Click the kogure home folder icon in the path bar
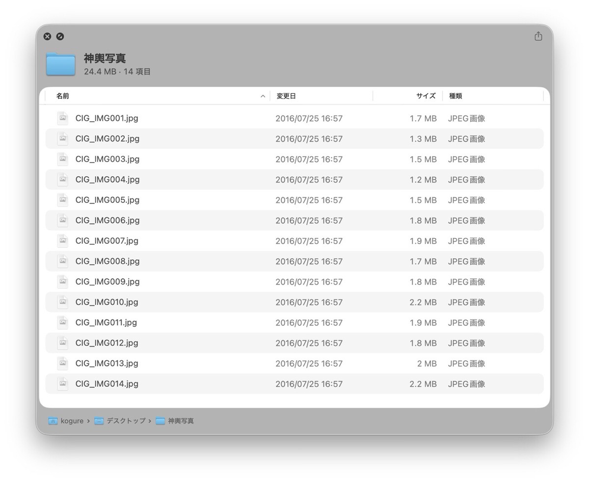The width and height of the screenshot is (589, 482). point(53,421)
